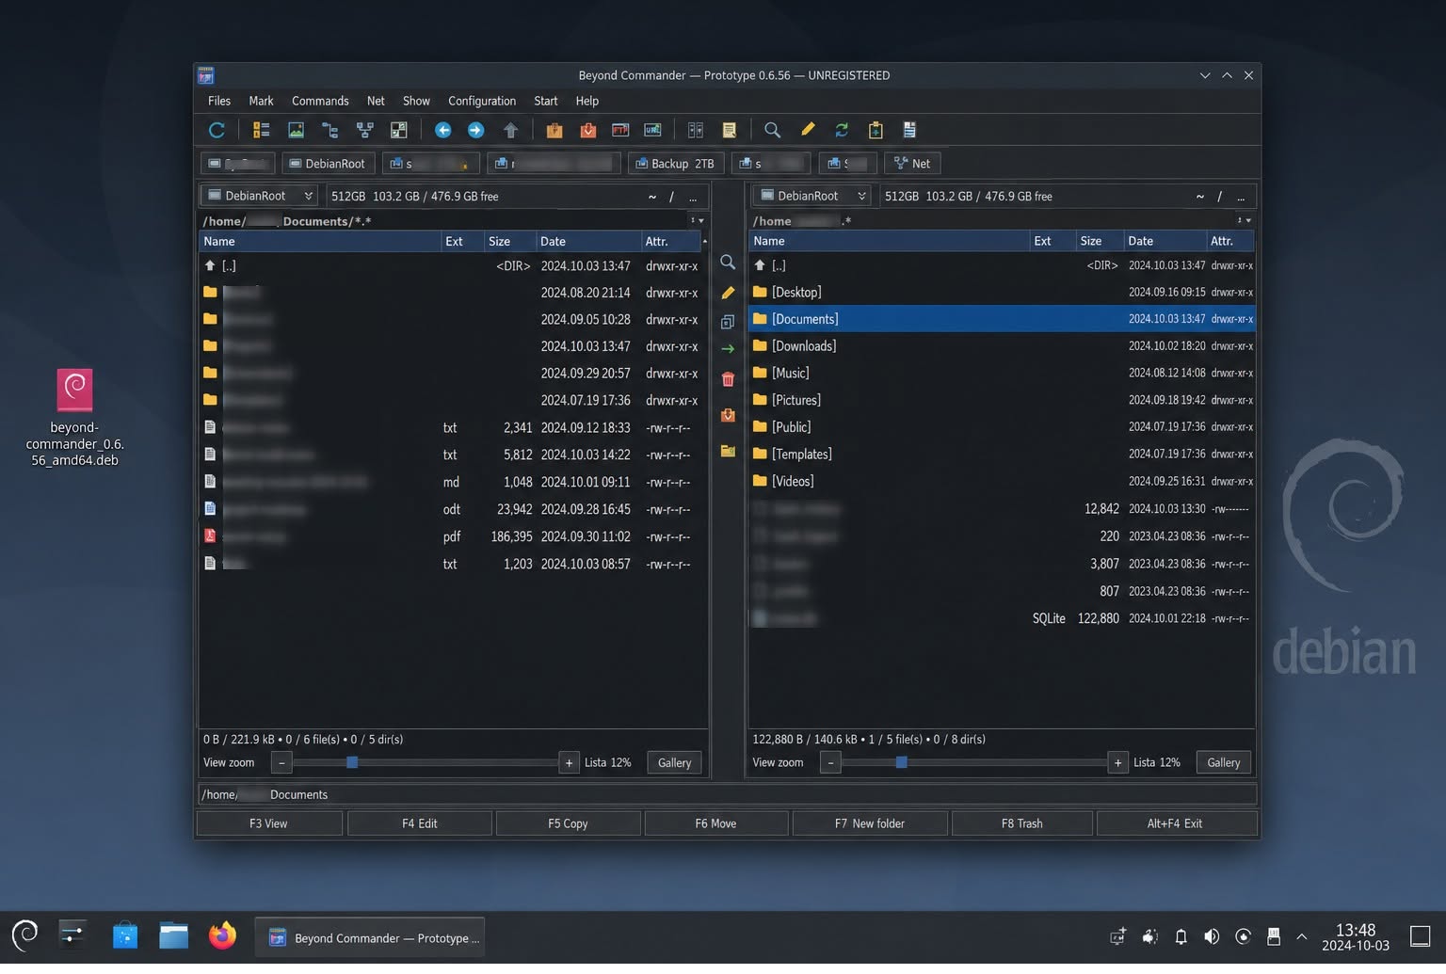
Task: Click the magnifier icon in the middle strip
Action: click(x=728, y=263)
